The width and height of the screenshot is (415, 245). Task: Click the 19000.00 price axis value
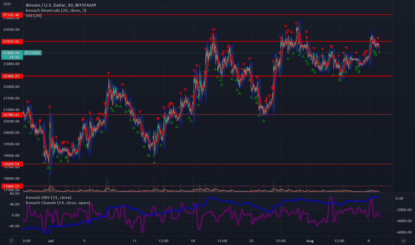(12, 155)
